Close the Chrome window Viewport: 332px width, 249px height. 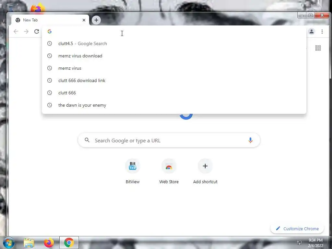322,15
